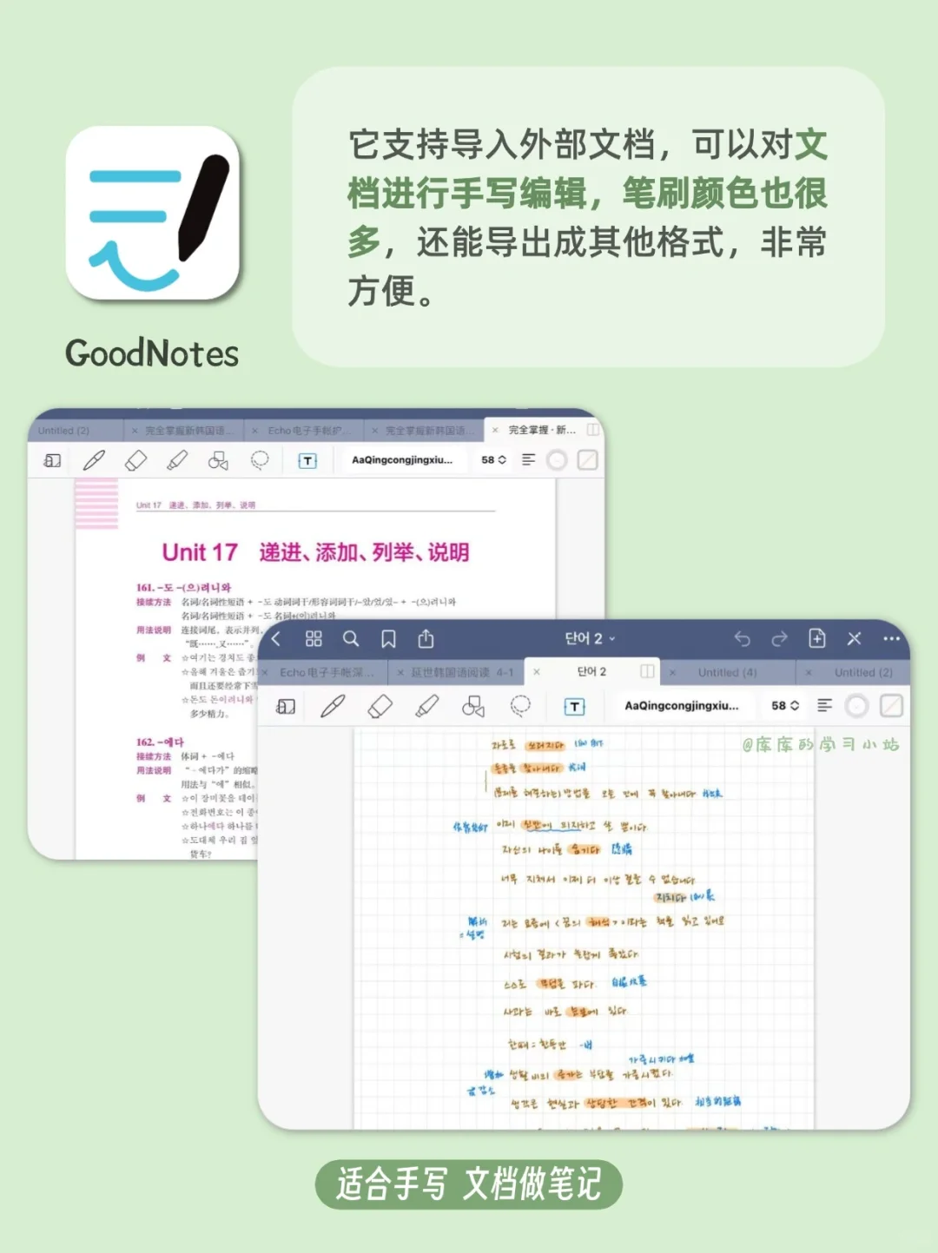The height and width of the screenshot is (1253, 938).
Task: Add a new page with the plus button
Action: pos(816,638)
